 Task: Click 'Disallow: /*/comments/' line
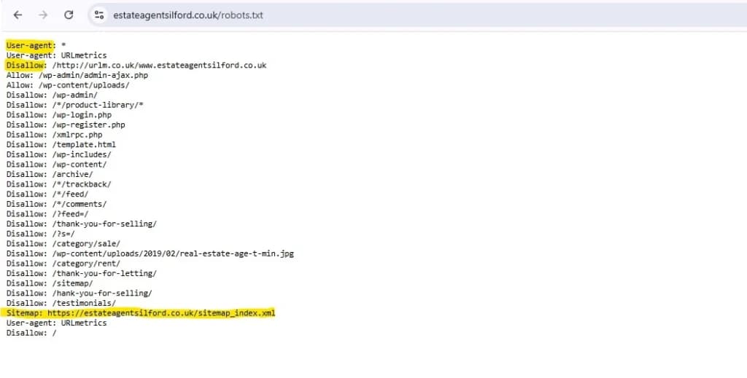56,204
